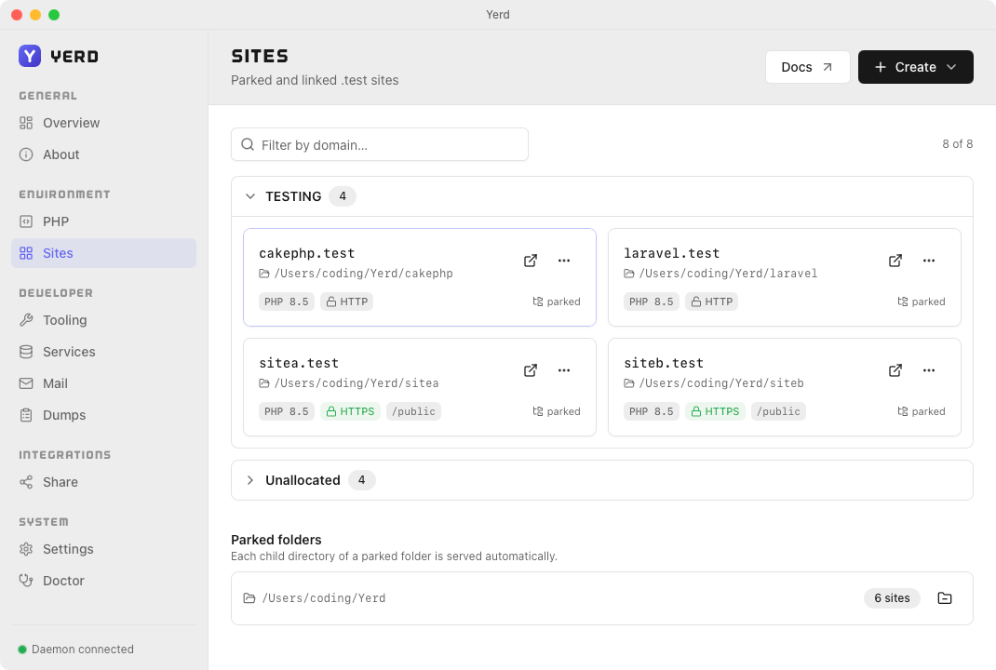
Task: Click the PHP code icon in sidebar
Action: pos(26,221)
